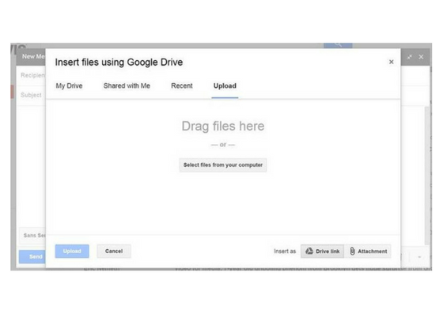Open the Sans Serif font dropdown
443x314 pixels.
[x=32, y=235]
